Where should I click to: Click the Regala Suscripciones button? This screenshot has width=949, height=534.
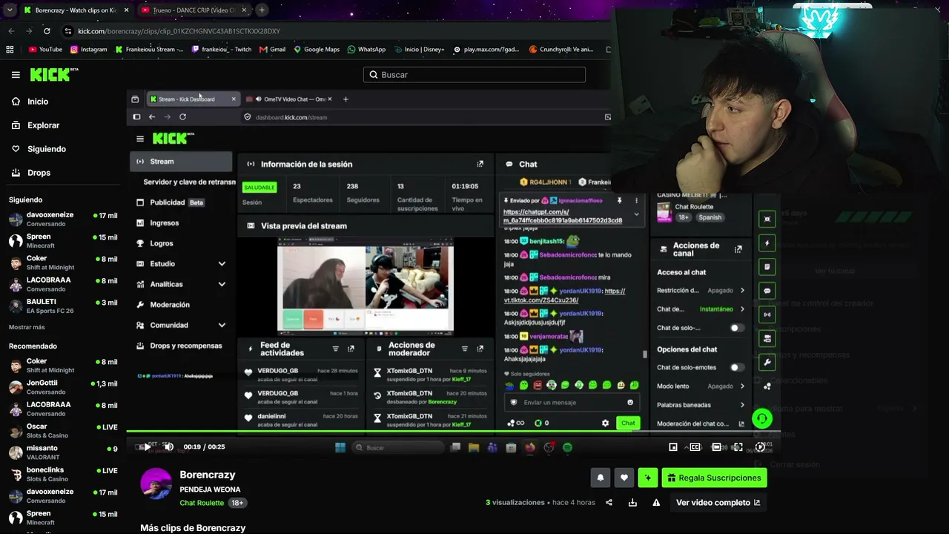click(714, 478)
